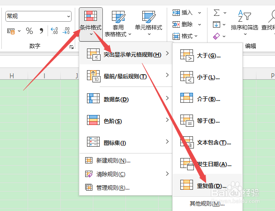Screen dimensions: 275x211
Task: Select 管理规则(R)... menu item
Action: click(x=126, y=188)
